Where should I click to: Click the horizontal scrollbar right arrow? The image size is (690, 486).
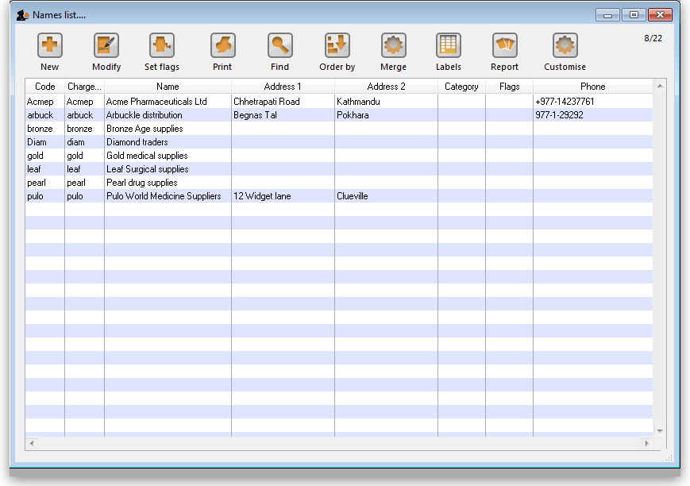click(647, 442)
